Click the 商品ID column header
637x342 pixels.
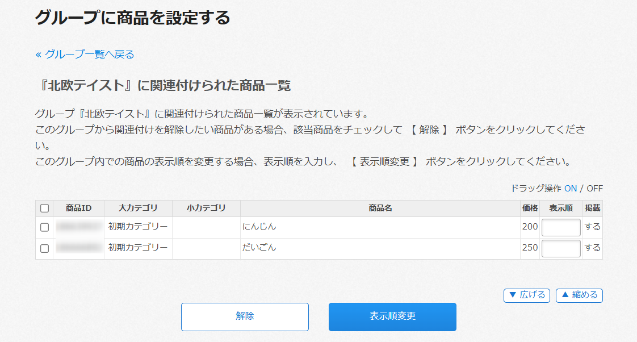coord(78,208)
